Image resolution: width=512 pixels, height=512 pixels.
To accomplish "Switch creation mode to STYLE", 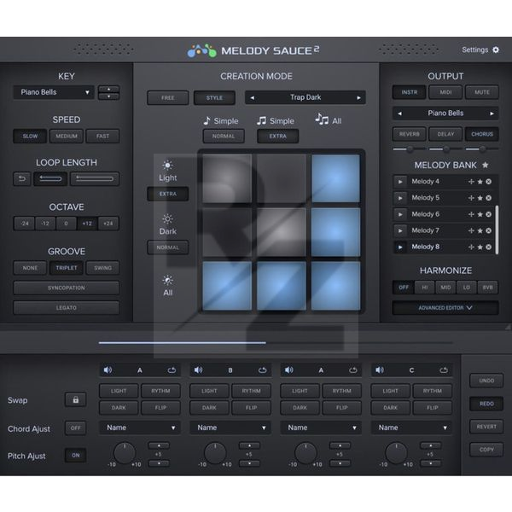I will [x=214, y=97].
